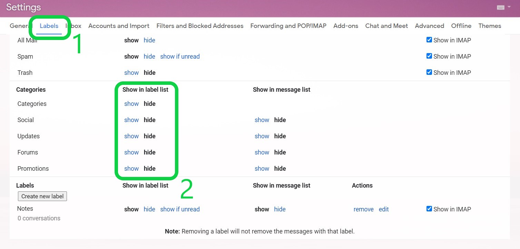Disable Show in IMAP for Trash
520x249 pixels.
(429, 72)
